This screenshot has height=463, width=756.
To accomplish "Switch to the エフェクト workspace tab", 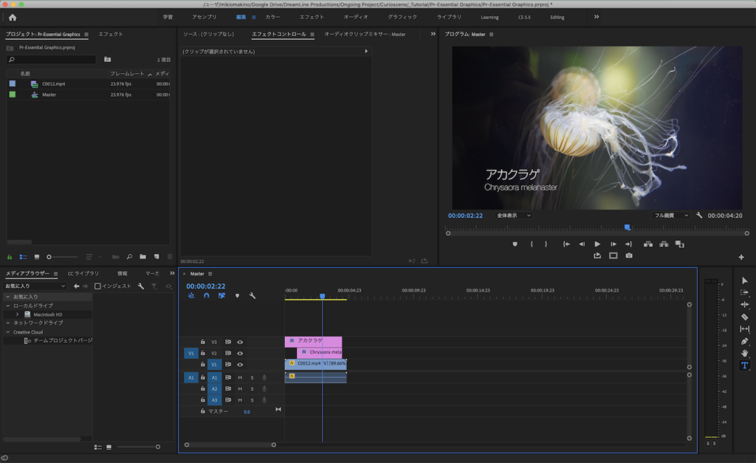I will (x=312, y=17).
